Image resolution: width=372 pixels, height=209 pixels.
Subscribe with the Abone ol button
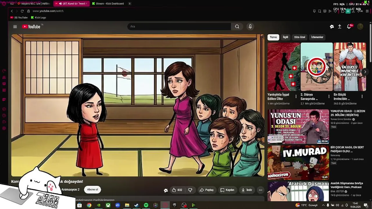pos(92,190)
